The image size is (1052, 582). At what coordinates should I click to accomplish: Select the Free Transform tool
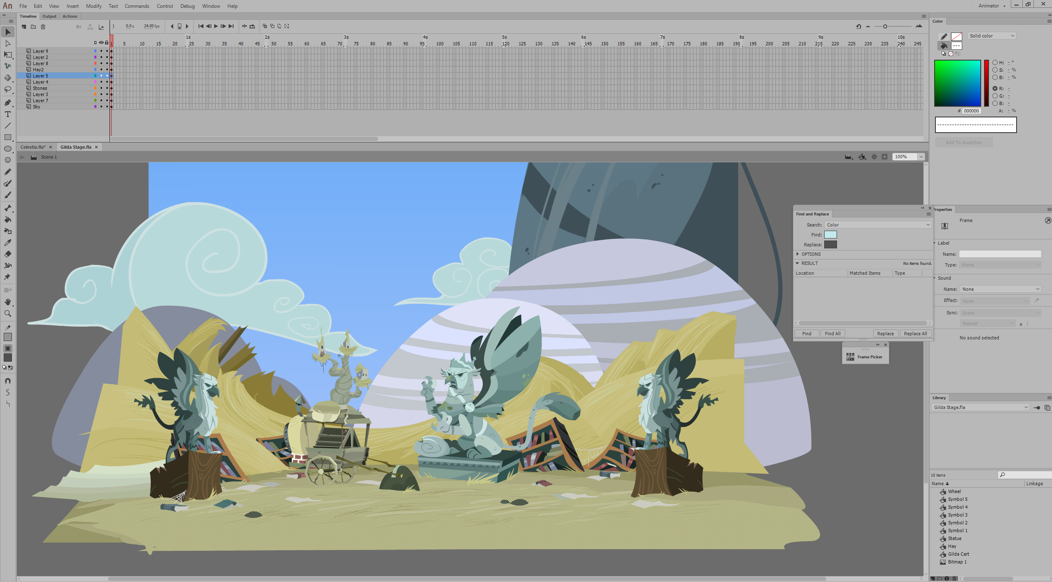(7, 55)
